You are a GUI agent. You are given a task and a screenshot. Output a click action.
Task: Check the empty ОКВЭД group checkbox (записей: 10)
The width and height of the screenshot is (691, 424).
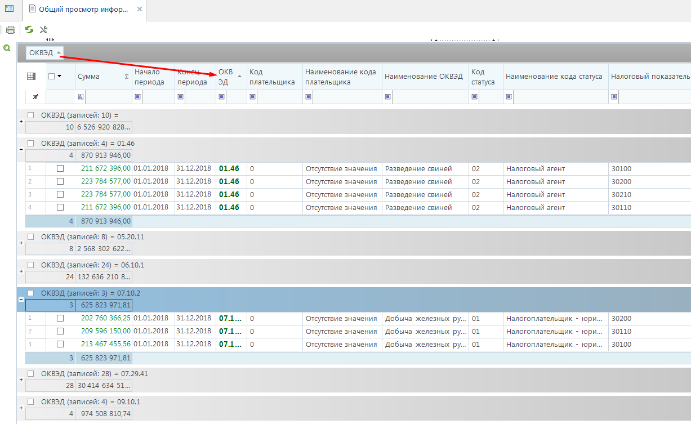coord(31,115)
